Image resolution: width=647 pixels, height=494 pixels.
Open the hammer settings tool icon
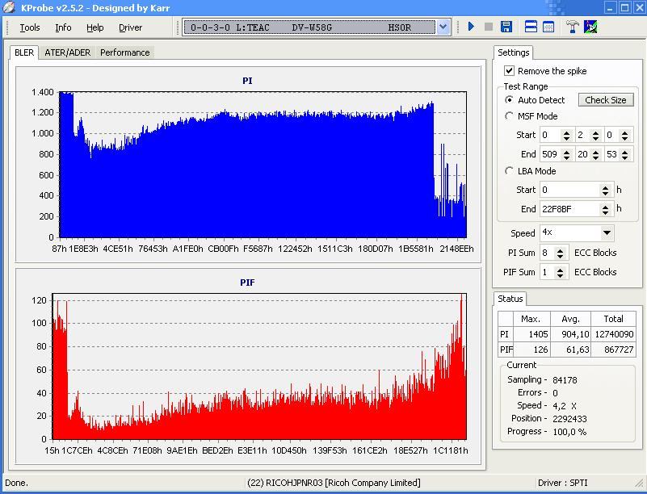coord(572,27)
